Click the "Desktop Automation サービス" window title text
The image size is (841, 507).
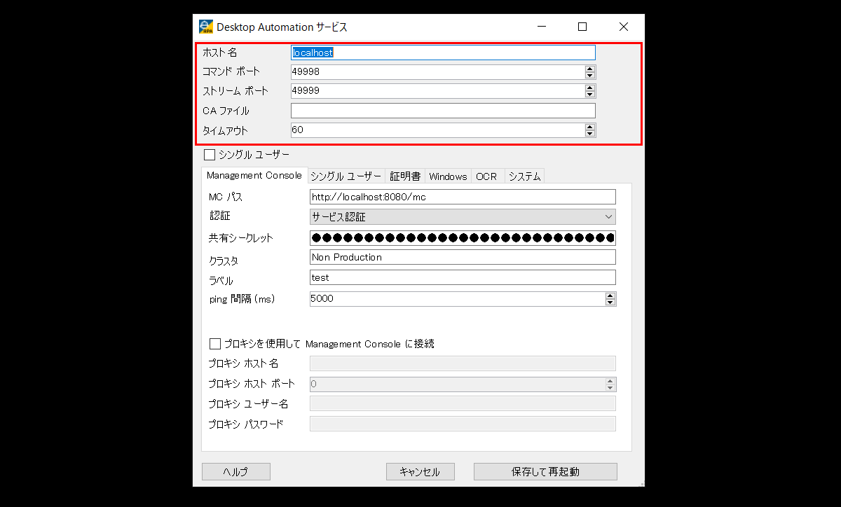coord(282,27)
